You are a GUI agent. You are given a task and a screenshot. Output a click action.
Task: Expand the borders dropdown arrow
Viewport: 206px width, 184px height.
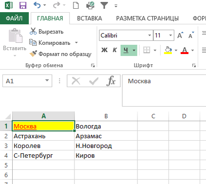tap(155, 50)
